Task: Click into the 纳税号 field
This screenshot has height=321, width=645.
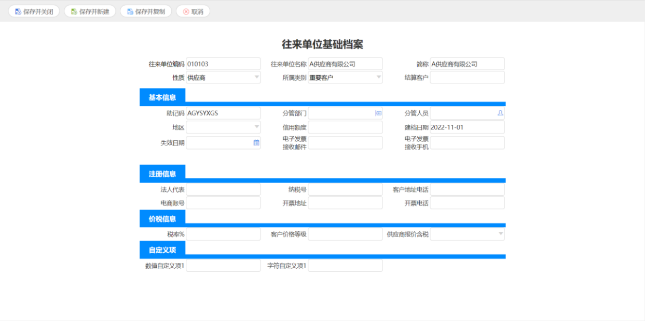Action: click(x=345, y=189)
